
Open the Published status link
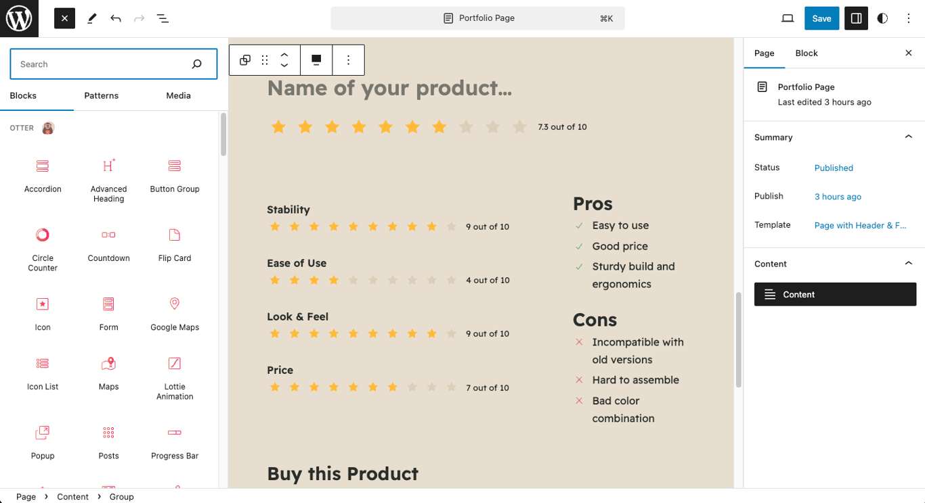(834, 168)
